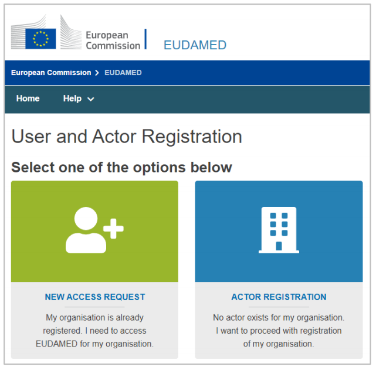Go to the Home menu item
Image resolution: width=376 pixels, height=370 pixels.
point(28,99)
